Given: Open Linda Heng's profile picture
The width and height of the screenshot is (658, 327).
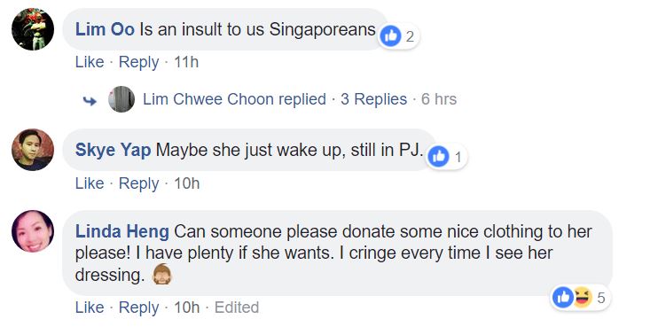Looking at the screenshot, I should 33,231.
